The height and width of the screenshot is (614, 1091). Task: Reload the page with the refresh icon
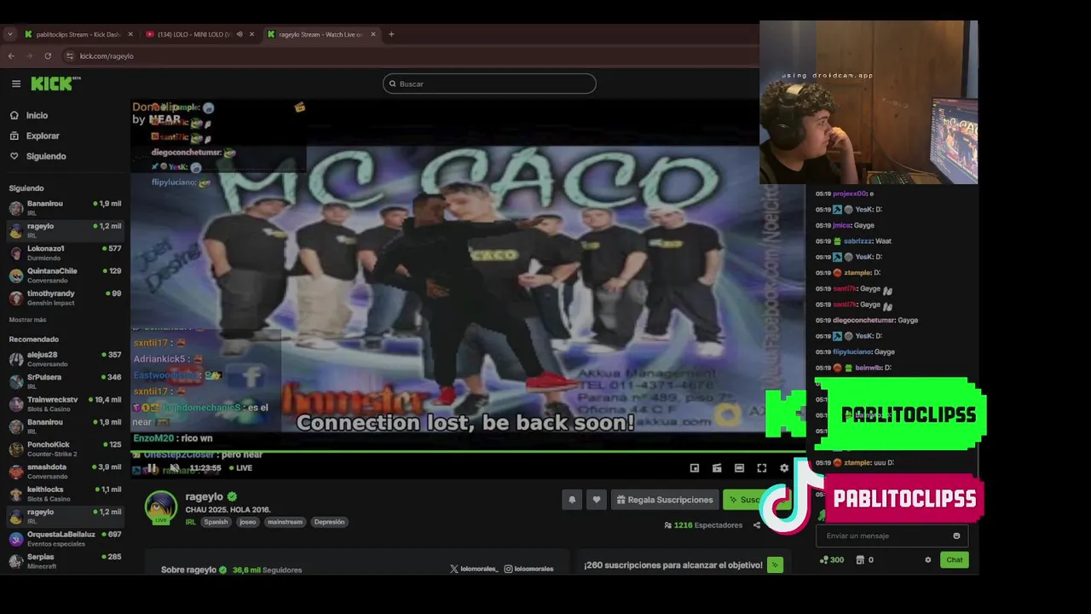[x=48, y=56]
